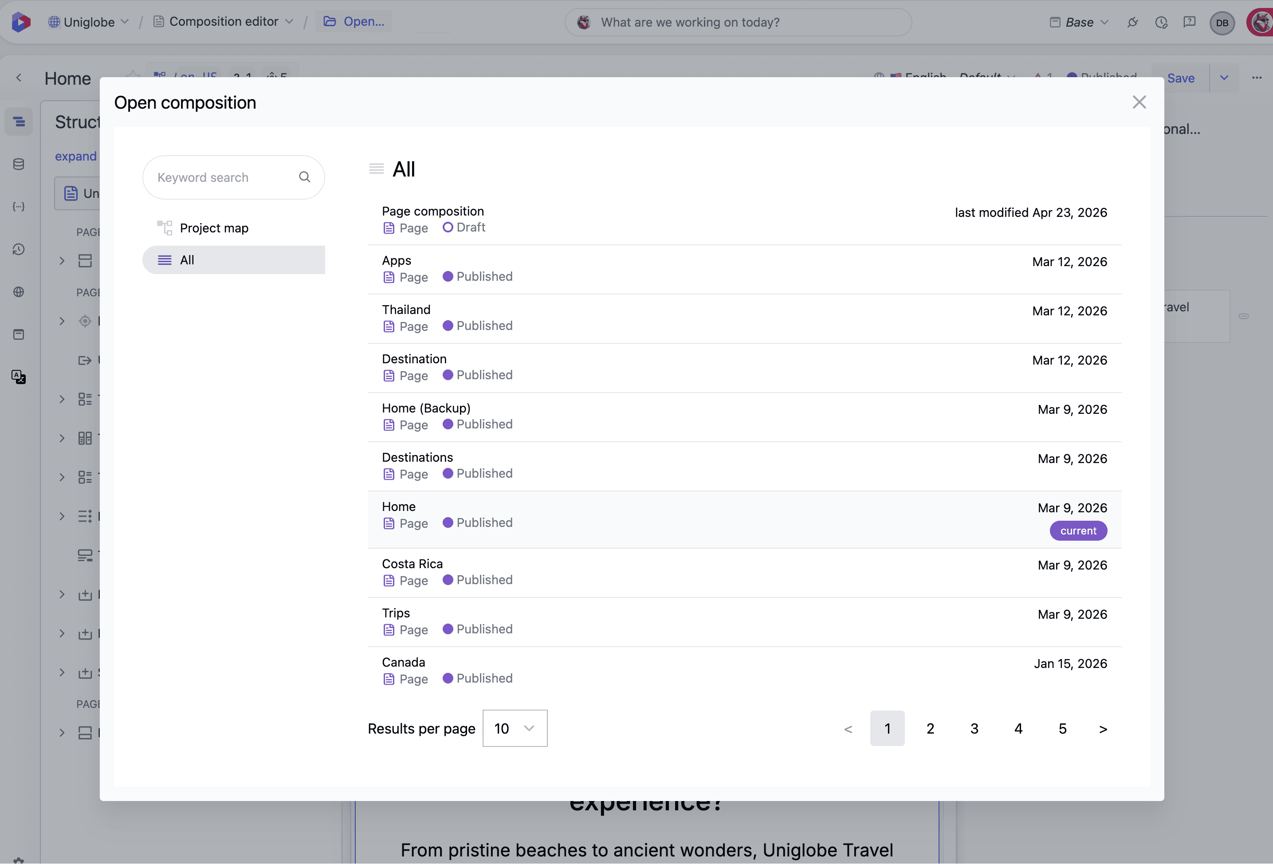Click the Open... breadcrumb item

354,21
